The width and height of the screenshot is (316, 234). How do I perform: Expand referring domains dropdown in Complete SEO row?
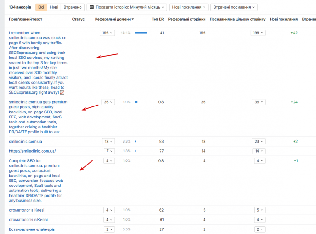coord(109,161)
